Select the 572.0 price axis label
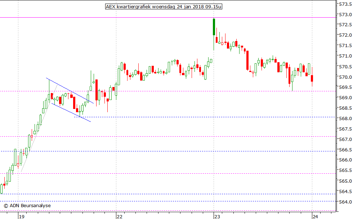The height and width of the screenshot is (219, 353). tap(345, 35)
